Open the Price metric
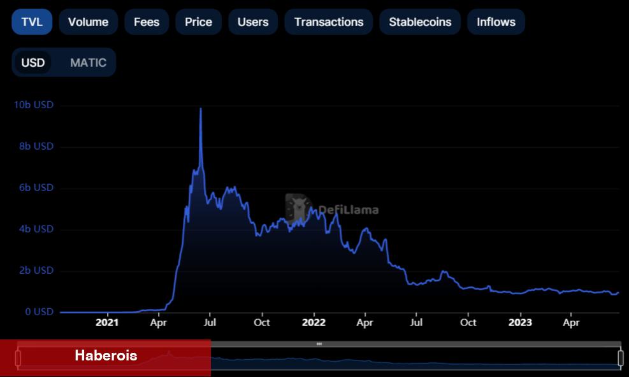629x377 pixels. tap(198, 22)
